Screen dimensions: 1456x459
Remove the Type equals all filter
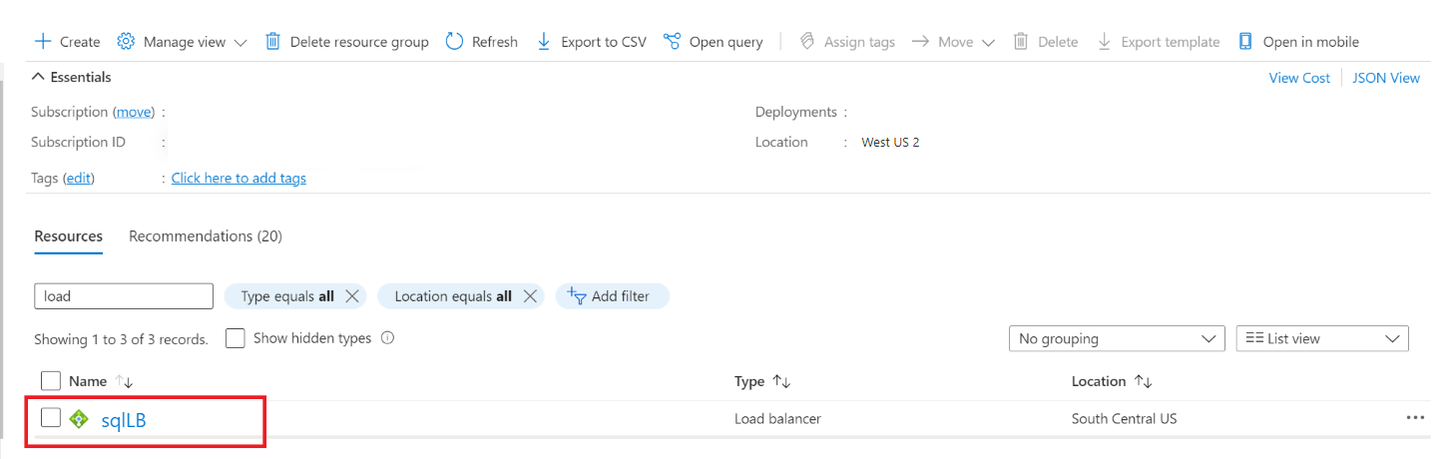(x=351, y=296)
